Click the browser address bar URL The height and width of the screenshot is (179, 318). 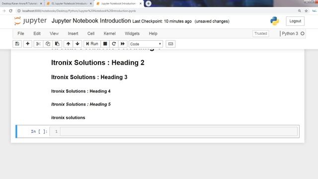pyautogui.click(x=79, y=11)
